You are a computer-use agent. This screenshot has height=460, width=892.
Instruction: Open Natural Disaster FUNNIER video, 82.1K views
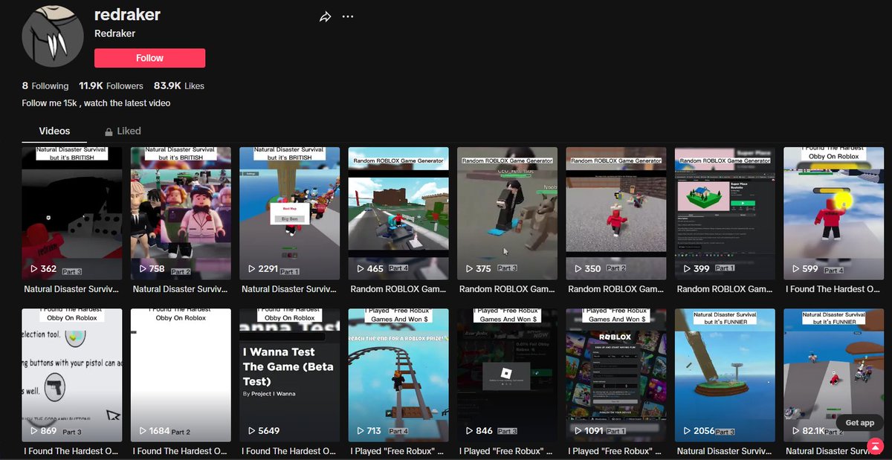833,375
